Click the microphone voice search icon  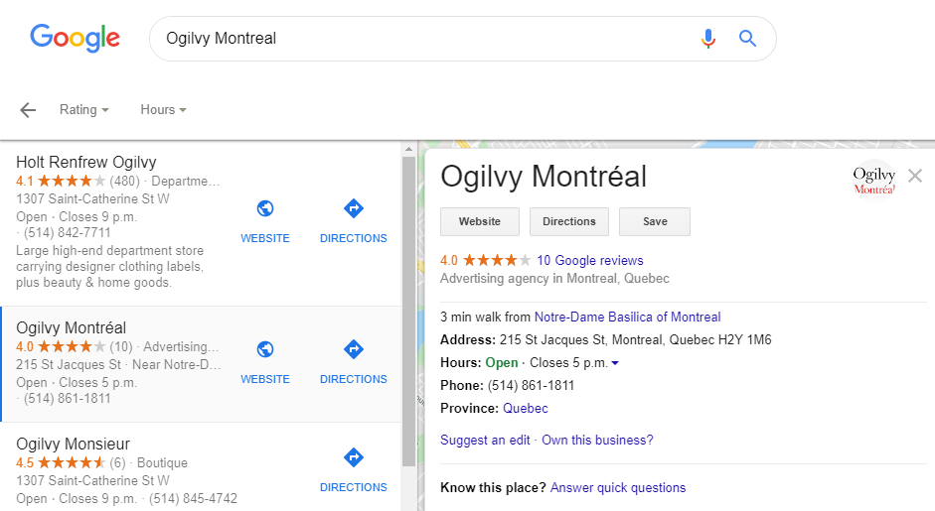coord(707,39)
